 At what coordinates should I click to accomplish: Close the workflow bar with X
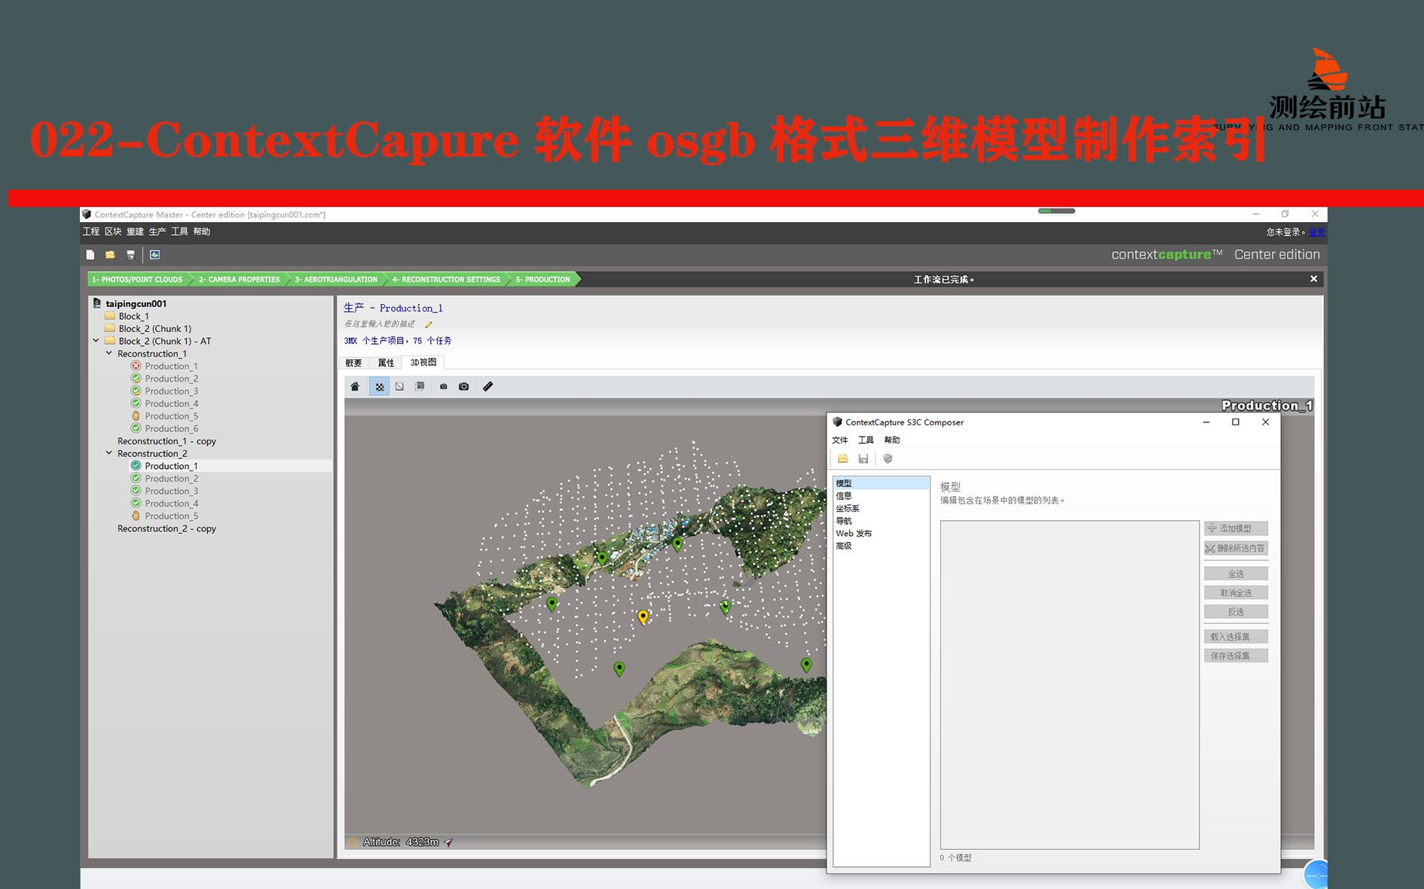click(1314, 279)
